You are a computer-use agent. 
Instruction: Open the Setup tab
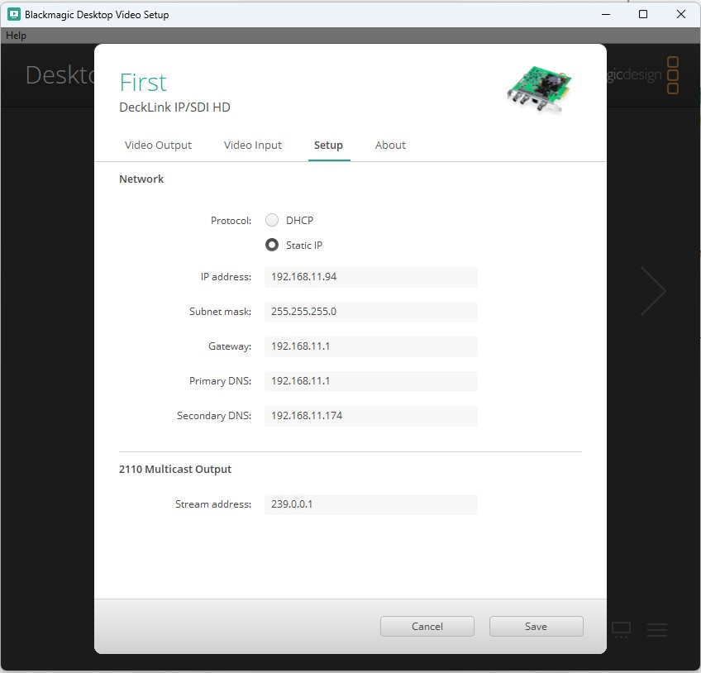click(329, 145)
